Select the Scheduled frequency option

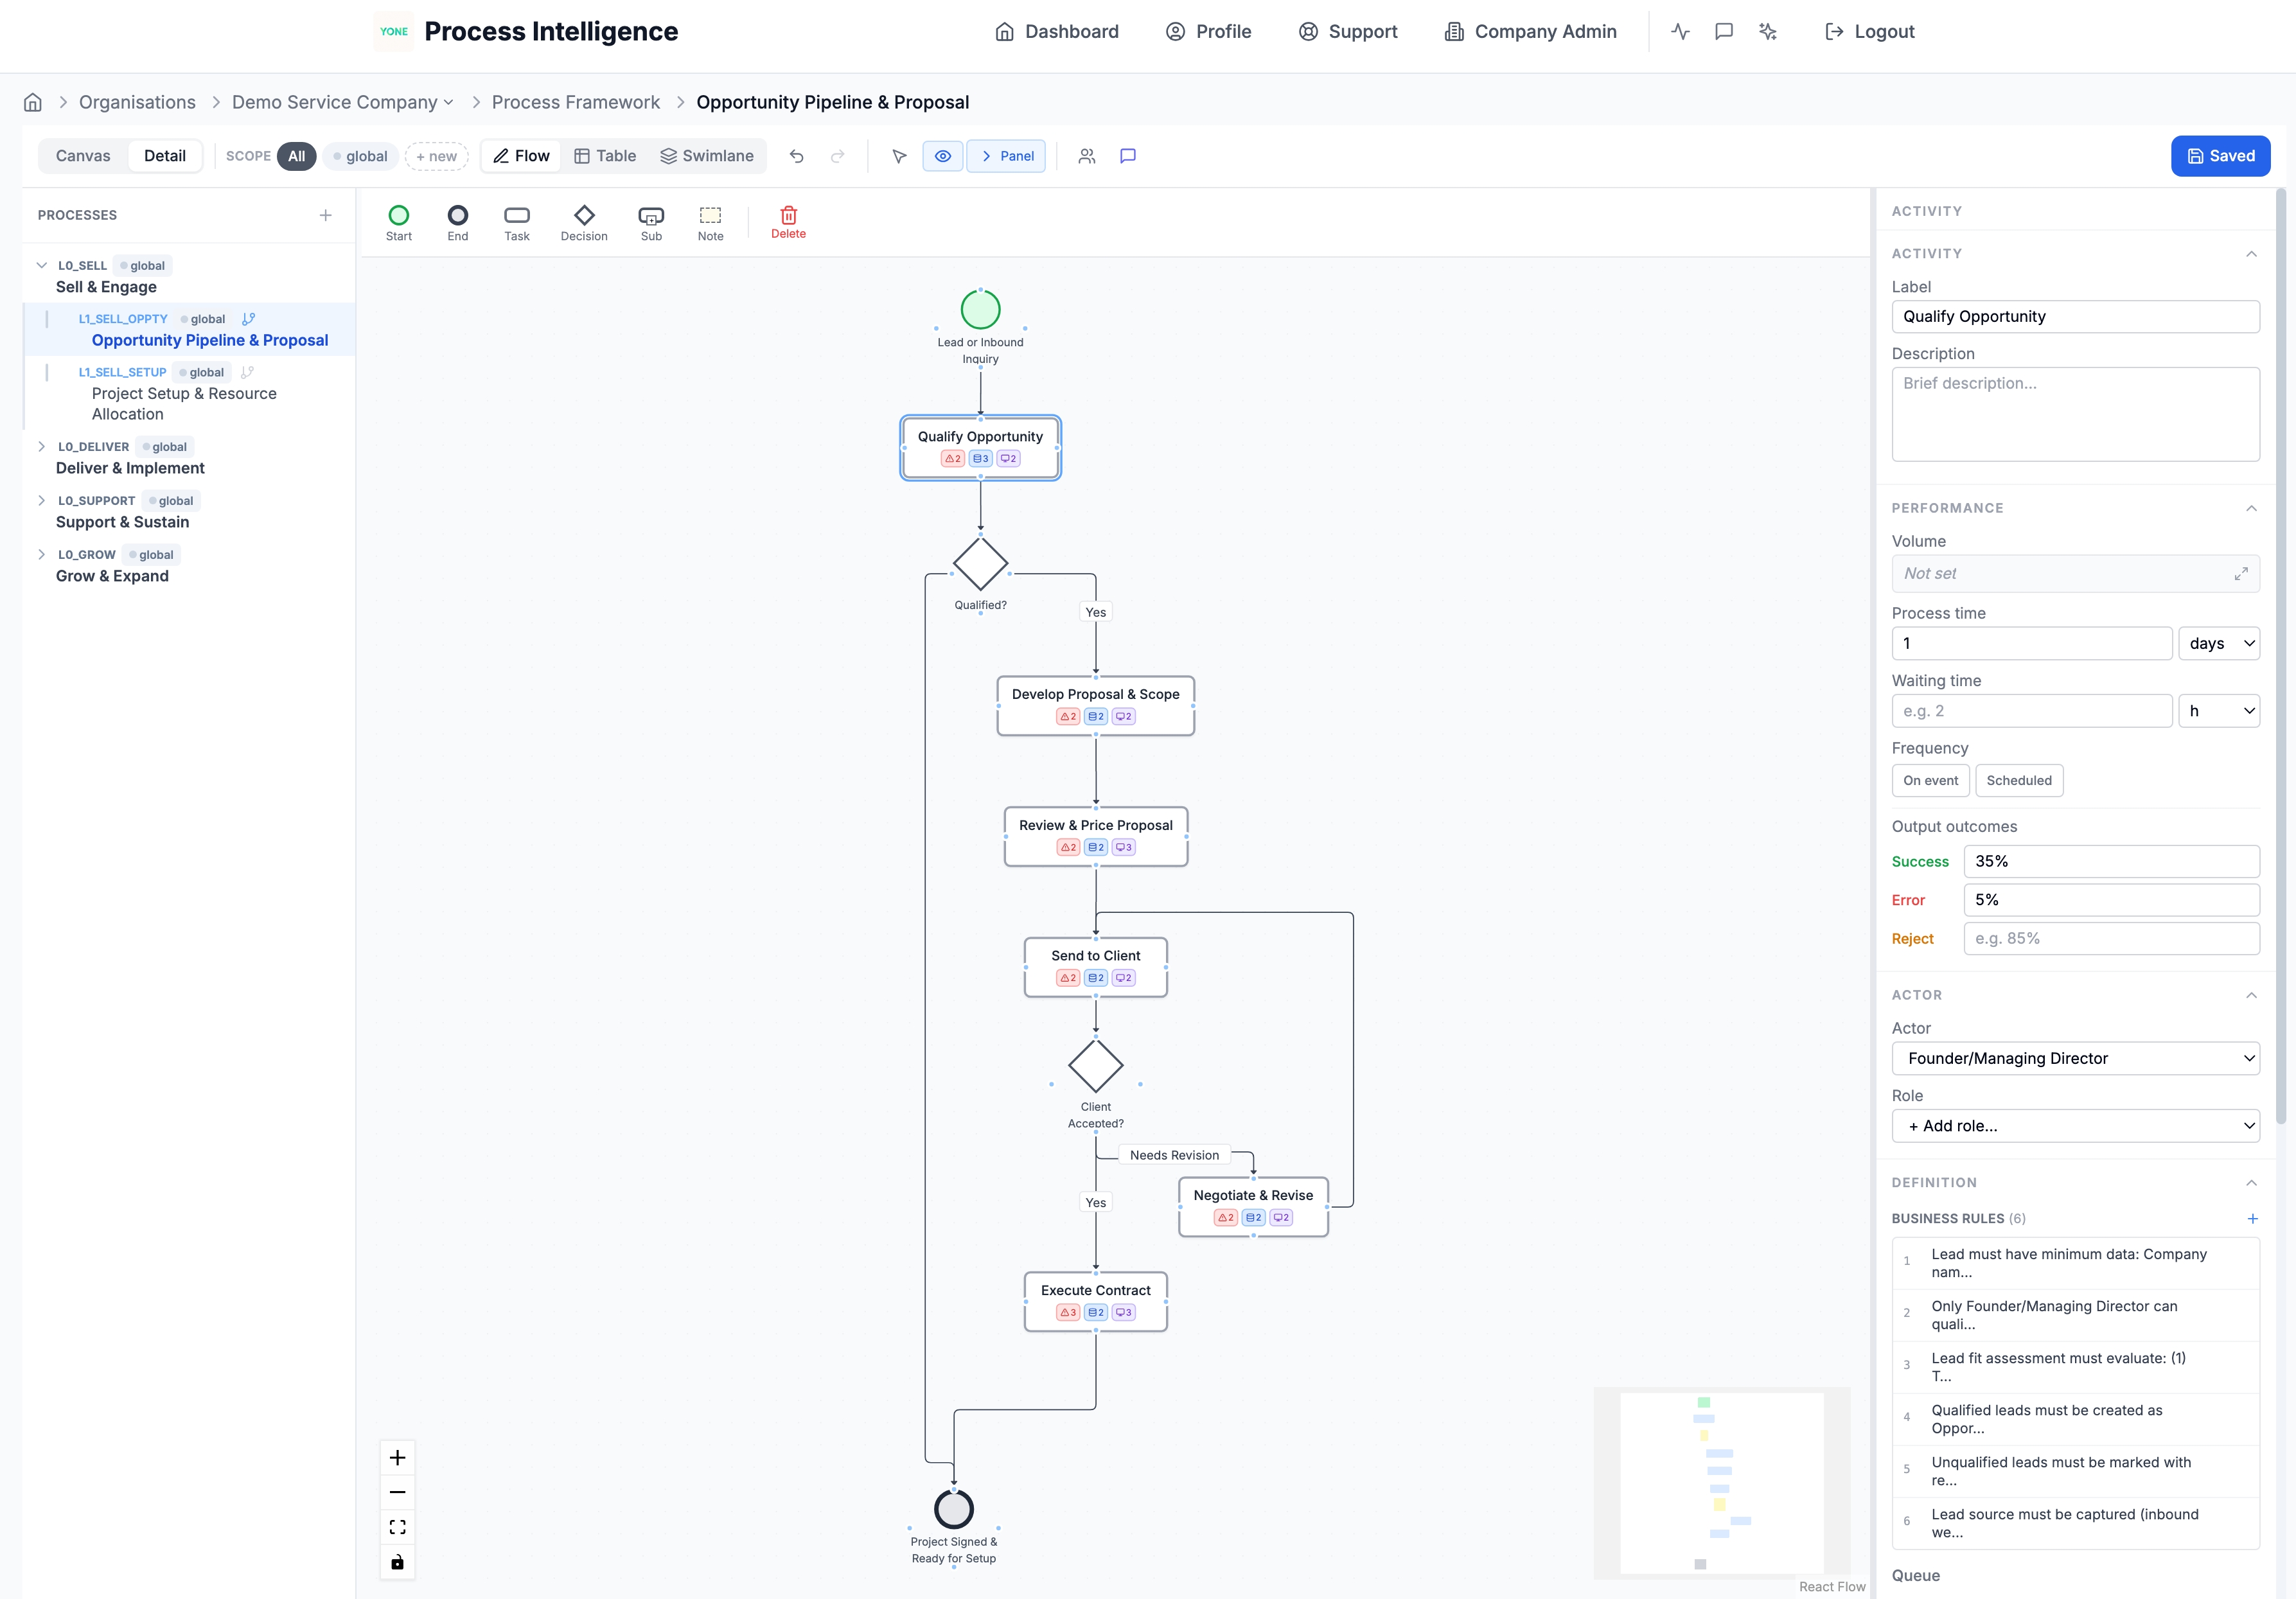(2018, 780)
